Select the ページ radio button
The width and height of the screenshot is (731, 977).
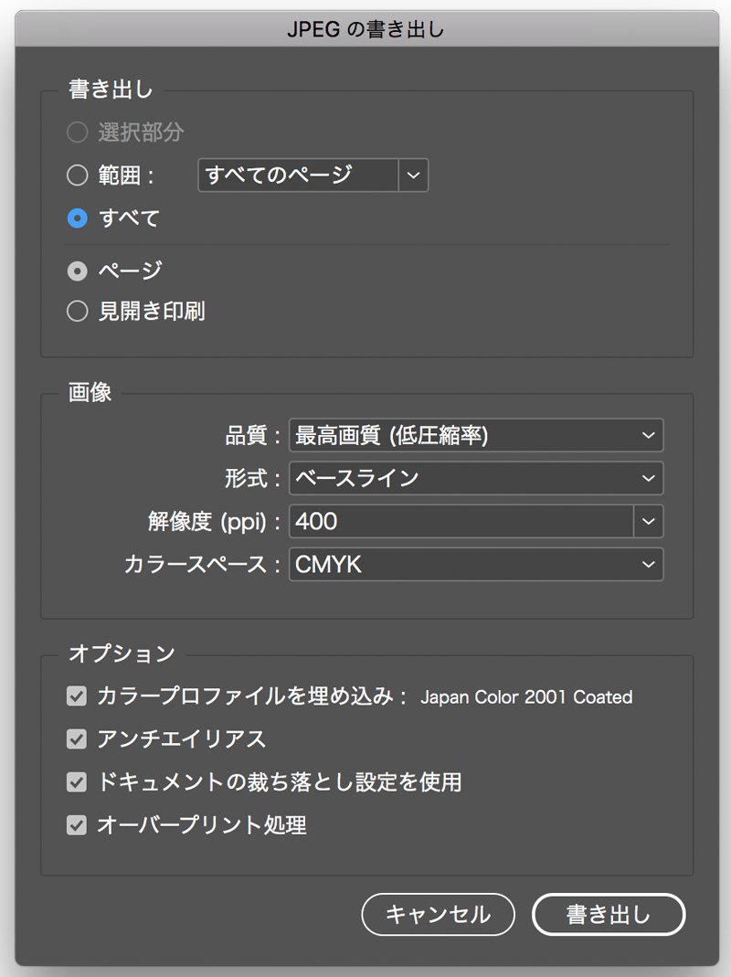tap(78, 271)
